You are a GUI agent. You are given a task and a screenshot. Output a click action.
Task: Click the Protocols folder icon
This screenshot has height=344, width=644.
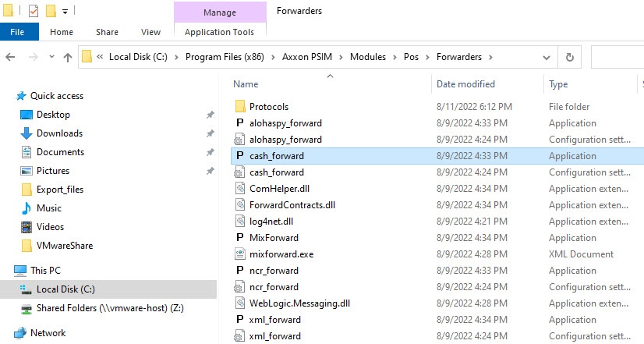click(x=240, y=107)
